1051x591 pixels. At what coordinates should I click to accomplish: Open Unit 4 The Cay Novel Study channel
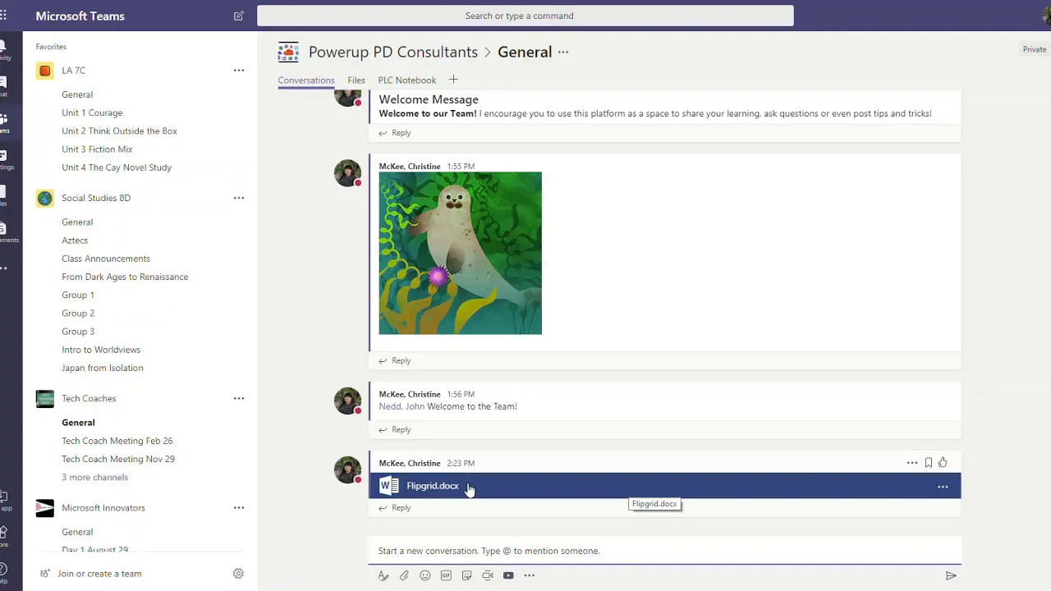[117, 167]
